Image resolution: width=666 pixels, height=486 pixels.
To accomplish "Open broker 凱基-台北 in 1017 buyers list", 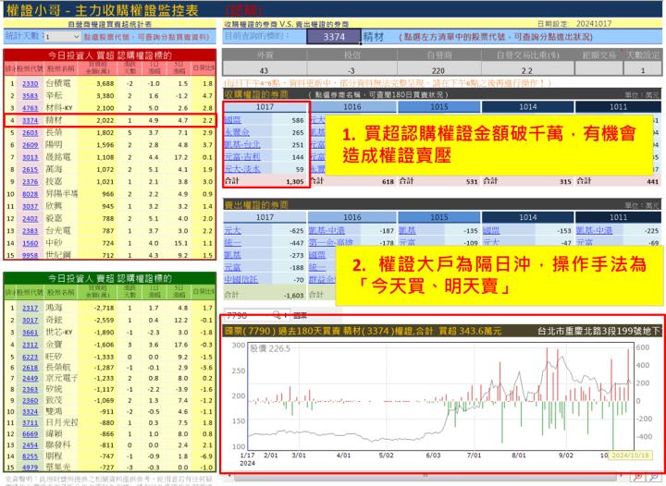I will 242,145.
